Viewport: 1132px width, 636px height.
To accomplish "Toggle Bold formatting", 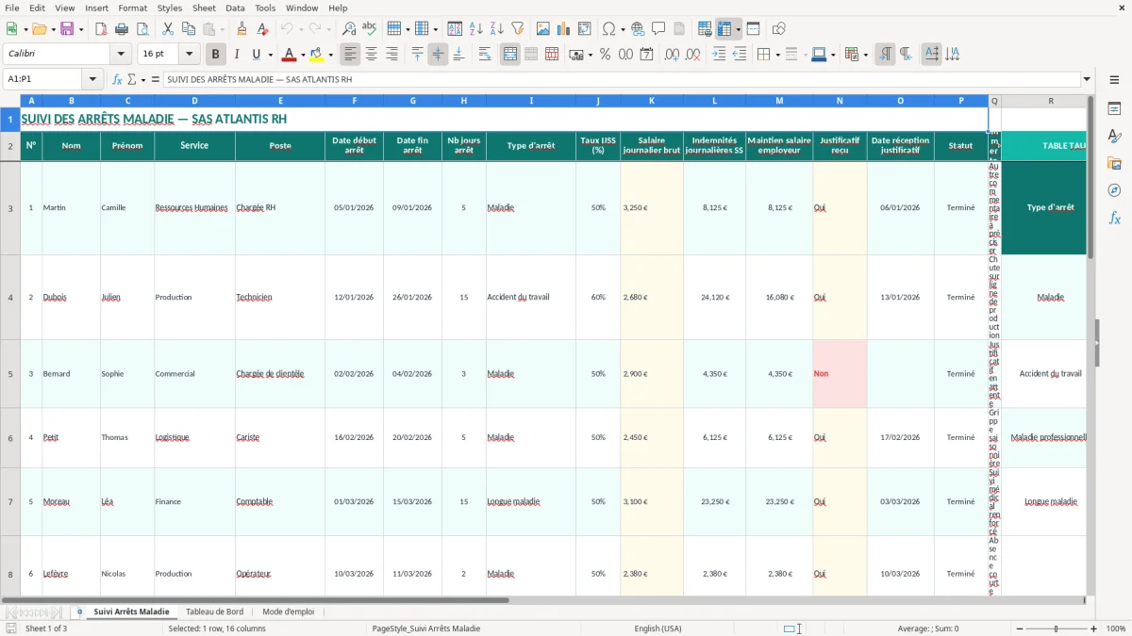I will point(215,55).
